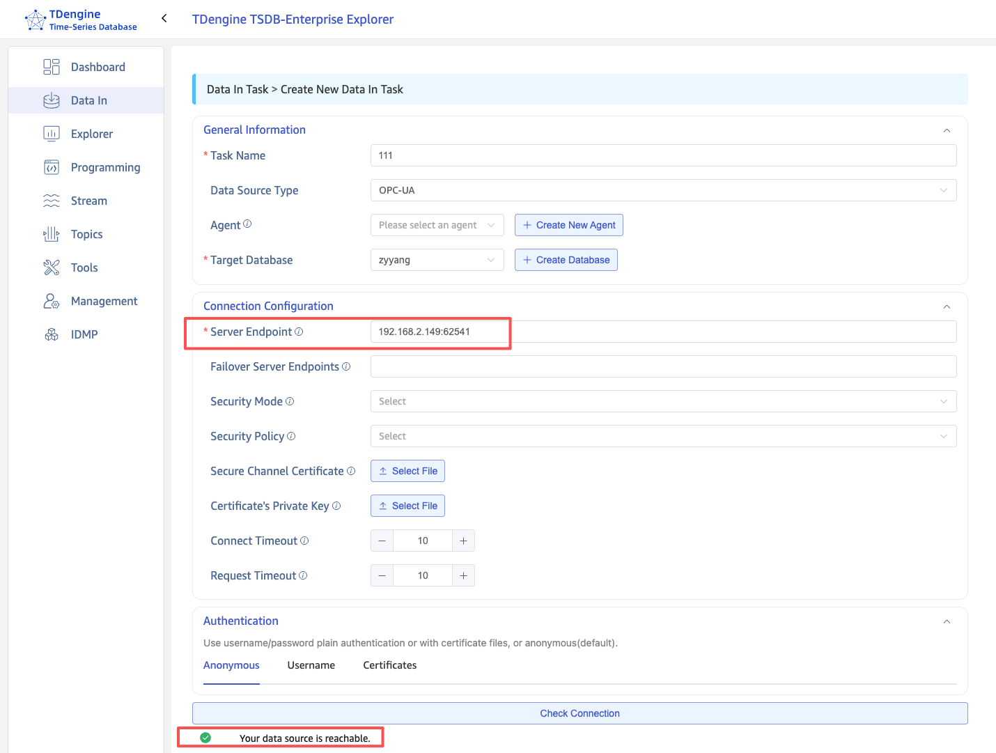Click the Data In icon
The image size is (996, 753).
coord(52,100)
